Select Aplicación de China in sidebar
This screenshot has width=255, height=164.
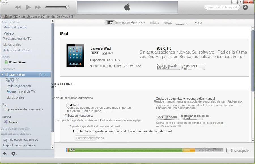pos(17,50)
